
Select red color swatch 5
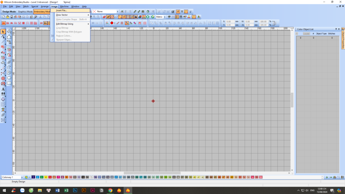pyautogui.click(x=50, y=177)
